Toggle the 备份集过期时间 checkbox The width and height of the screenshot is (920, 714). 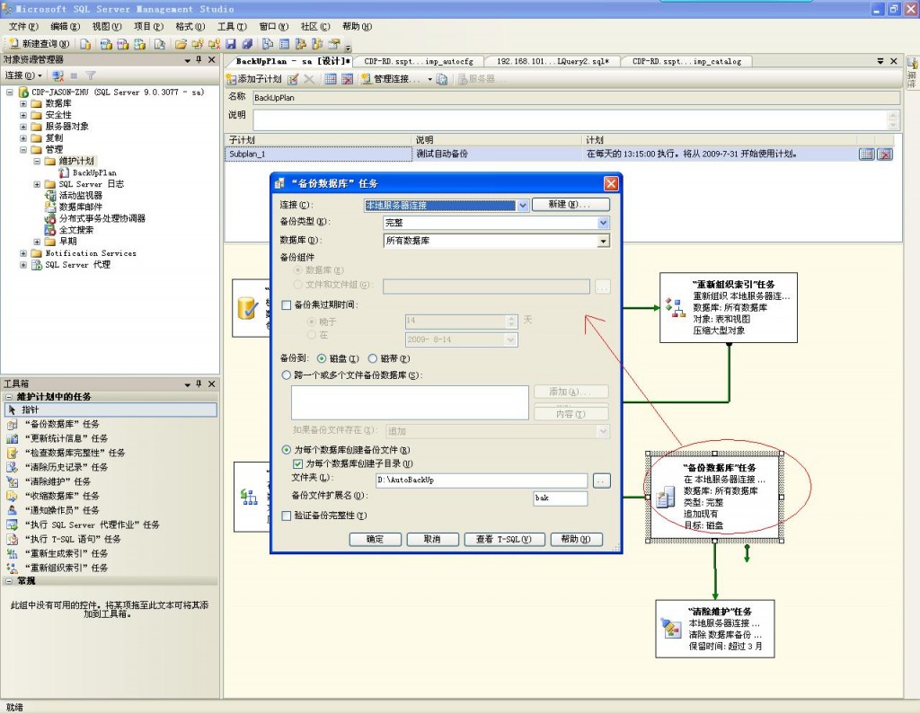point(287,305)
